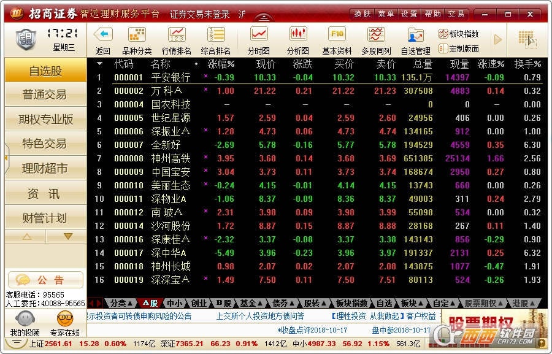Expand the top pull-up arrow in title bar
Image resolution: width=552 pixels, height=354 pixels.
pos(264,18)
